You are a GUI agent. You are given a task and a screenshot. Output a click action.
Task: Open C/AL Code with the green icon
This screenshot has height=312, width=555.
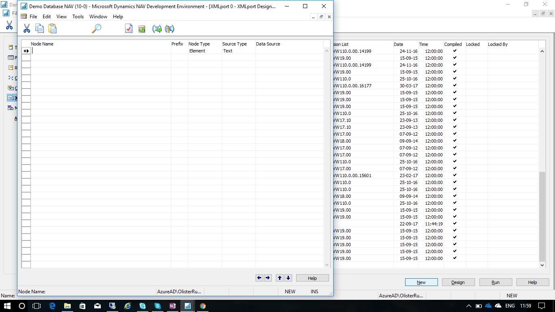tap(142, 29)
